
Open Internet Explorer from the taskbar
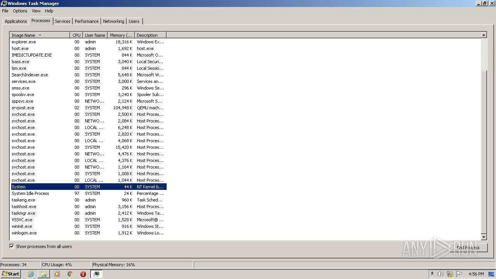31,274
